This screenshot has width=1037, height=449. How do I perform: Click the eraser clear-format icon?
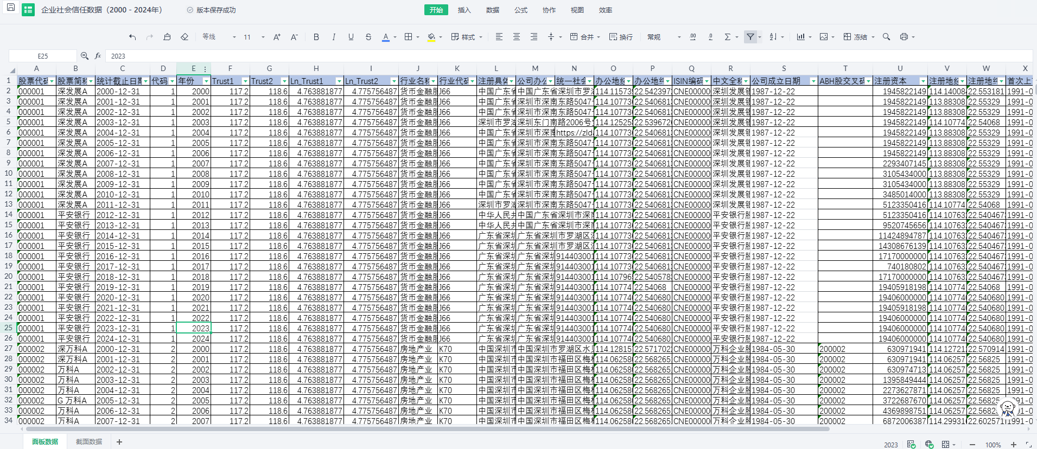tap(185, 37)
